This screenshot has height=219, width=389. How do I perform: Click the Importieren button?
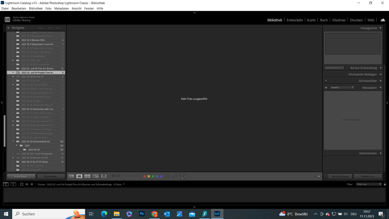pos(21,176)
